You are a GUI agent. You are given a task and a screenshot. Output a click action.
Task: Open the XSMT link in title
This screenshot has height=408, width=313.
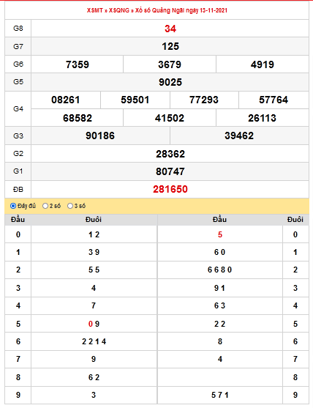point(94,10)
